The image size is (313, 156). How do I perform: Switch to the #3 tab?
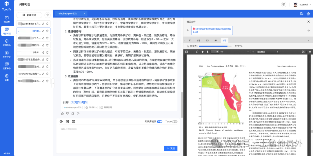click(x=207, y=41)
